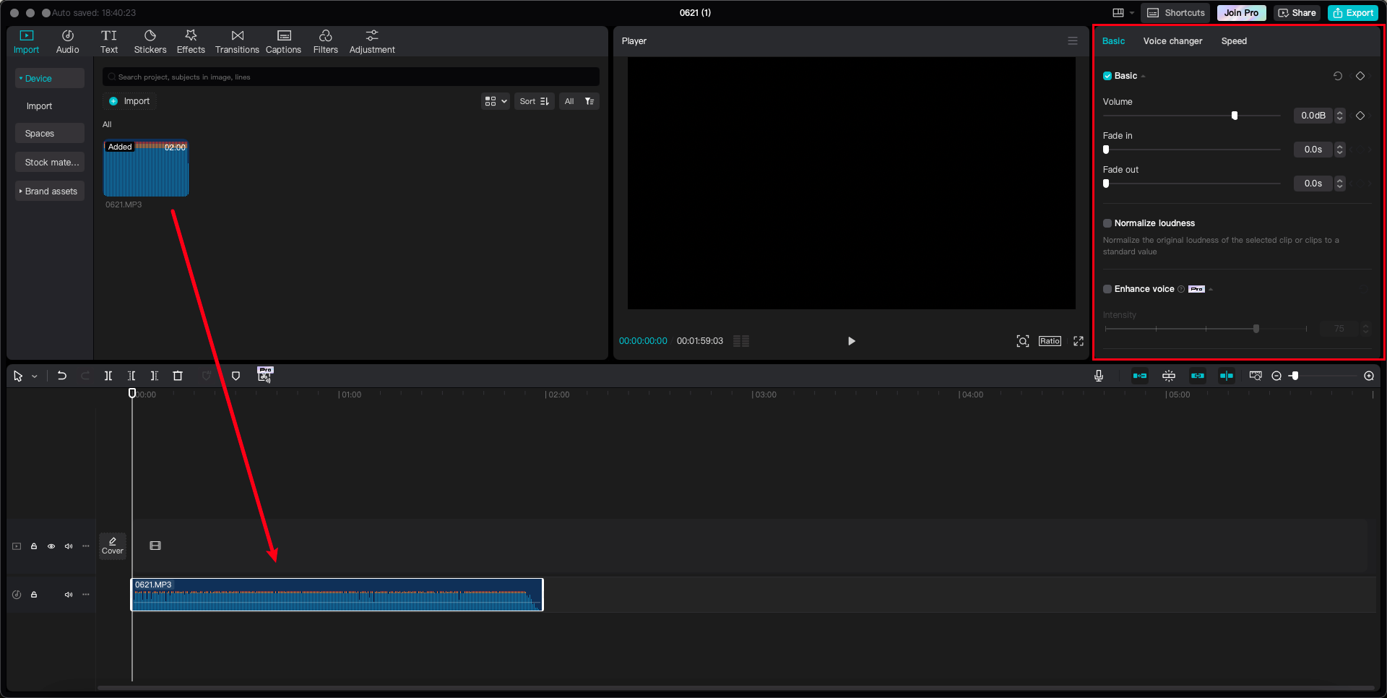
Task: Open the Captions tab
Action: tap(283, 42)
